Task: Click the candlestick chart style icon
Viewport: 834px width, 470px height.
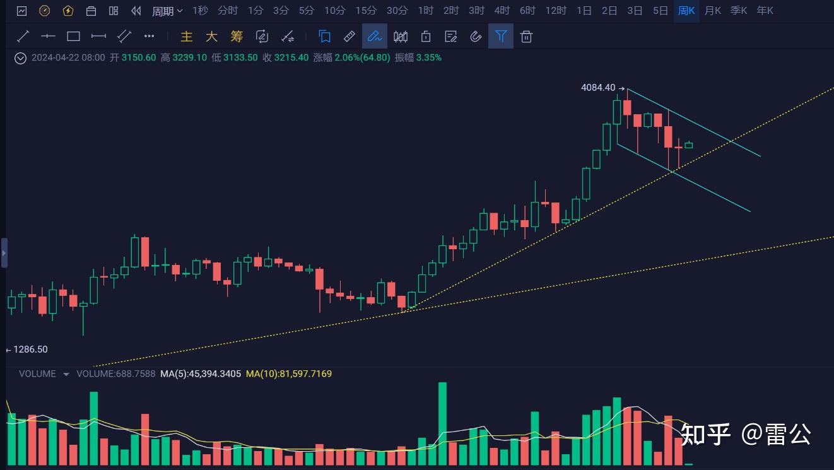Action: pos(401,37)
